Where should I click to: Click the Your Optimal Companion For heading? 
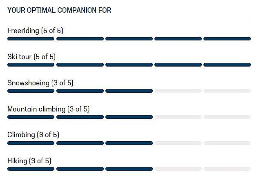click(x=59, y=10)
